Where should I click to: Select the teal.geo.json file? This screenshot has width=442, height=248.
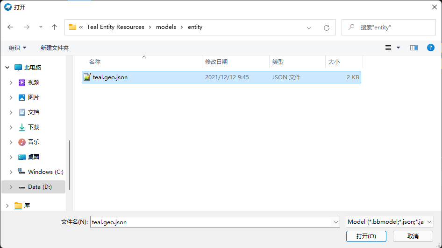tap(221, 77)
